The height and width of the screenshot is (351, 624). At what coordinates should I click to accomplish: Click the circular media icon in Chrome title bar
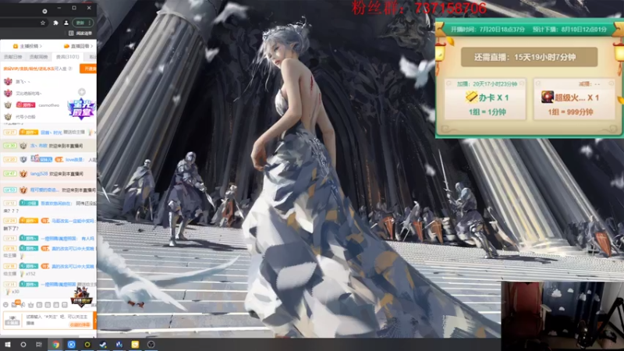click(44, 11)
